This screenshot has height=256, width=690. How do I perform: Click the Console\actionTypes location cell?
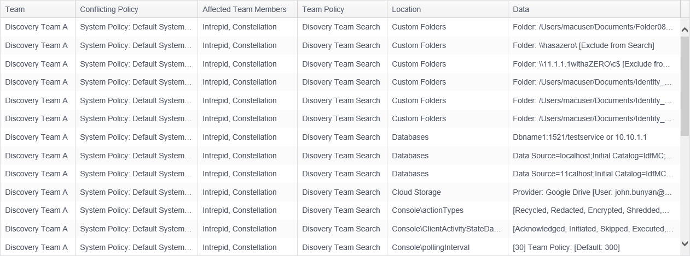(427, 210)
